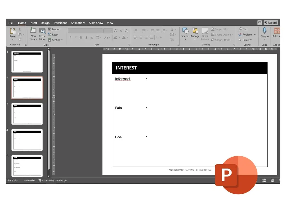The width and height of the screenshot is (286, 215).
Task: Select slide 5 thumbnail
Action: (27, 166)
